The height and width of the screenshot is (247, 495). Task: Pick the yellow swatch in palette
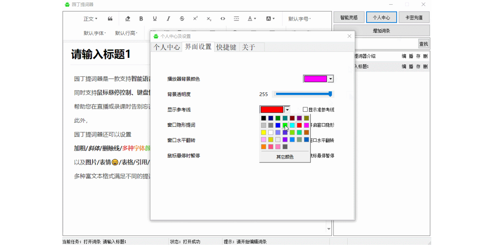263,133
